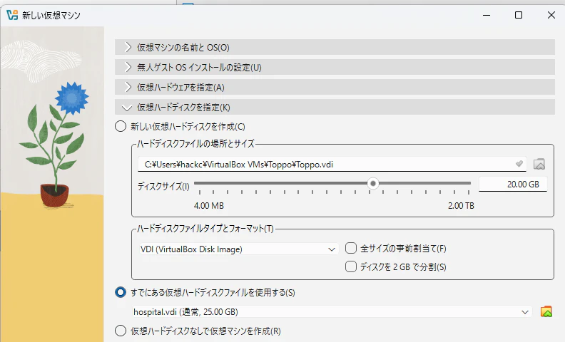Click the disk size slider handle
Image resolution: width=565 pixels, height=342 pixels.
click(x=373, y=184)
